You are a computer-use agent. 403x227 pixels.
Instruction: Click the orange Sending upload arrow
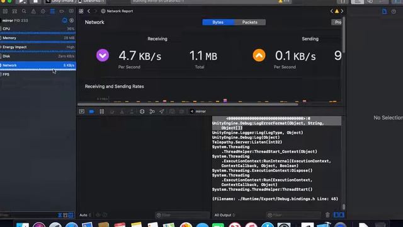coord(259,55)
